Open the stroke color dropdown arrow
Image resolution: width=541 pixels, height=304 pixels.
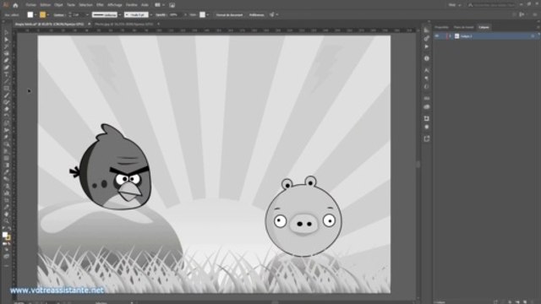[47, 15]
